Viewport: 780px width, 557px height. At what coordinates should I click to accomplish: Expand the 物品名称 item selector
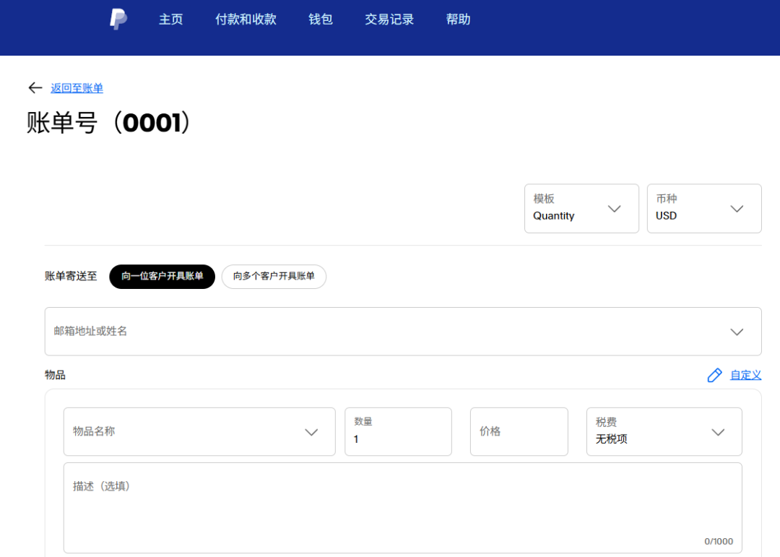point(199,431)
